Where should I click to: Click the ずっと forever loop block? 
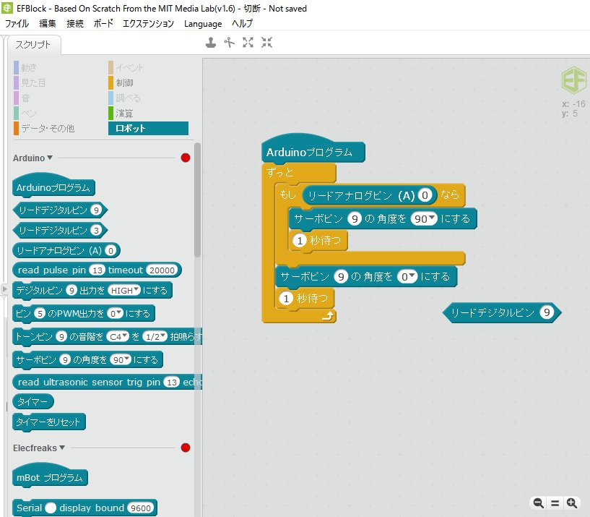298,172
